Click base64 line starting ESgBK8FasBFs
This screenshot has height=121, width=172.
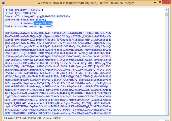click(58, 96)
